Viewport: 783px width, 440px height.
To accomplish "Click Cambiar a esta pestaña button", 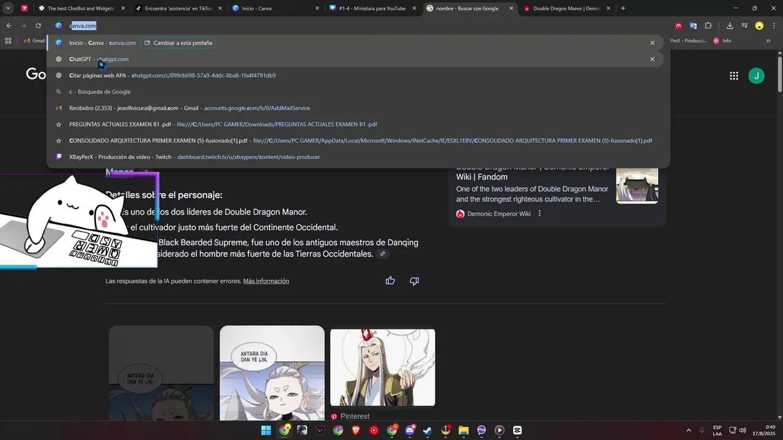I will (178, 43).
